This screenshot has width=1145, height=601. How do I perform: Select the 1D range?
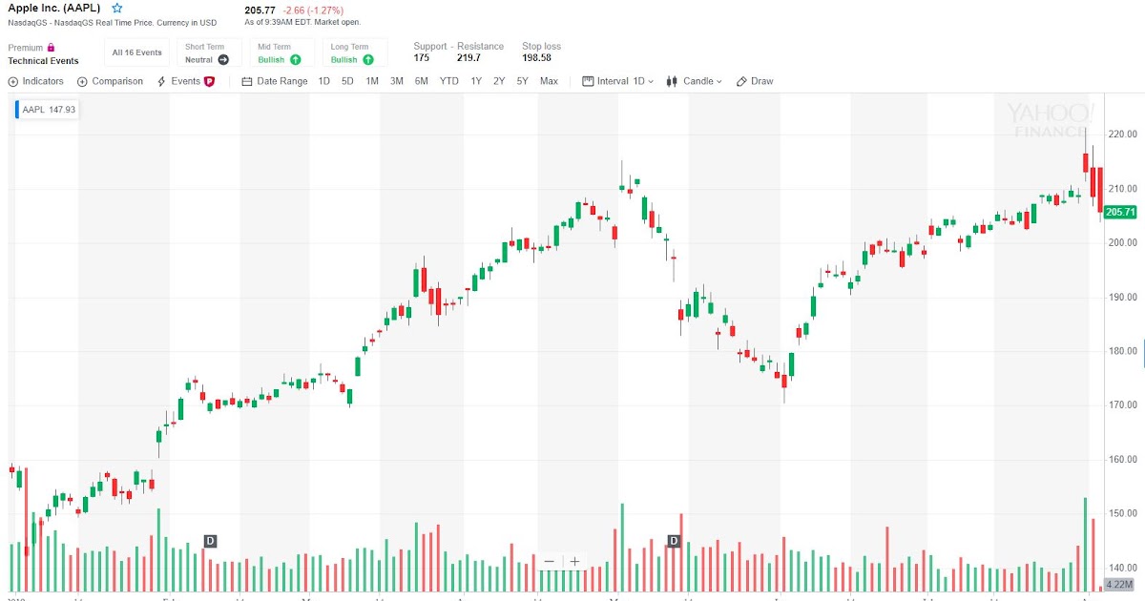324,82
